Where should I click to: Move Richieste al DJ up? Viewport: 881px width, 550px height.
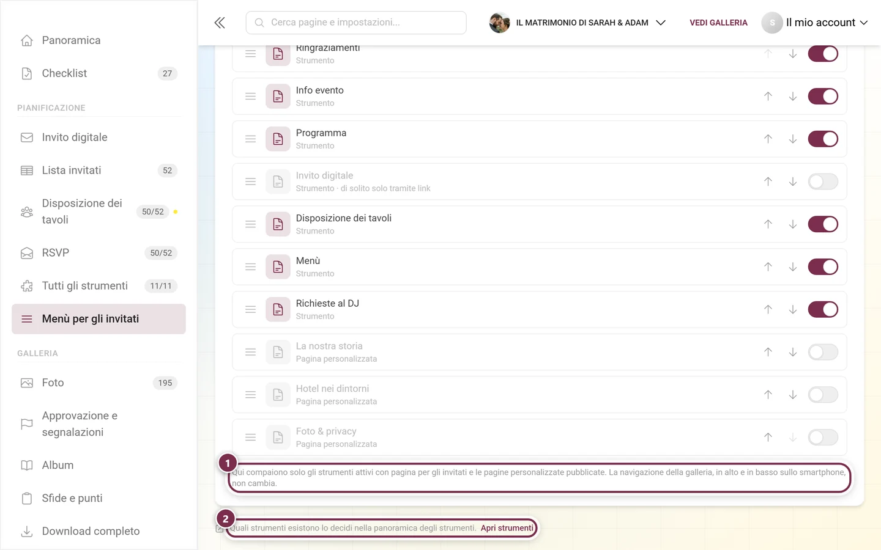point(768,310)
